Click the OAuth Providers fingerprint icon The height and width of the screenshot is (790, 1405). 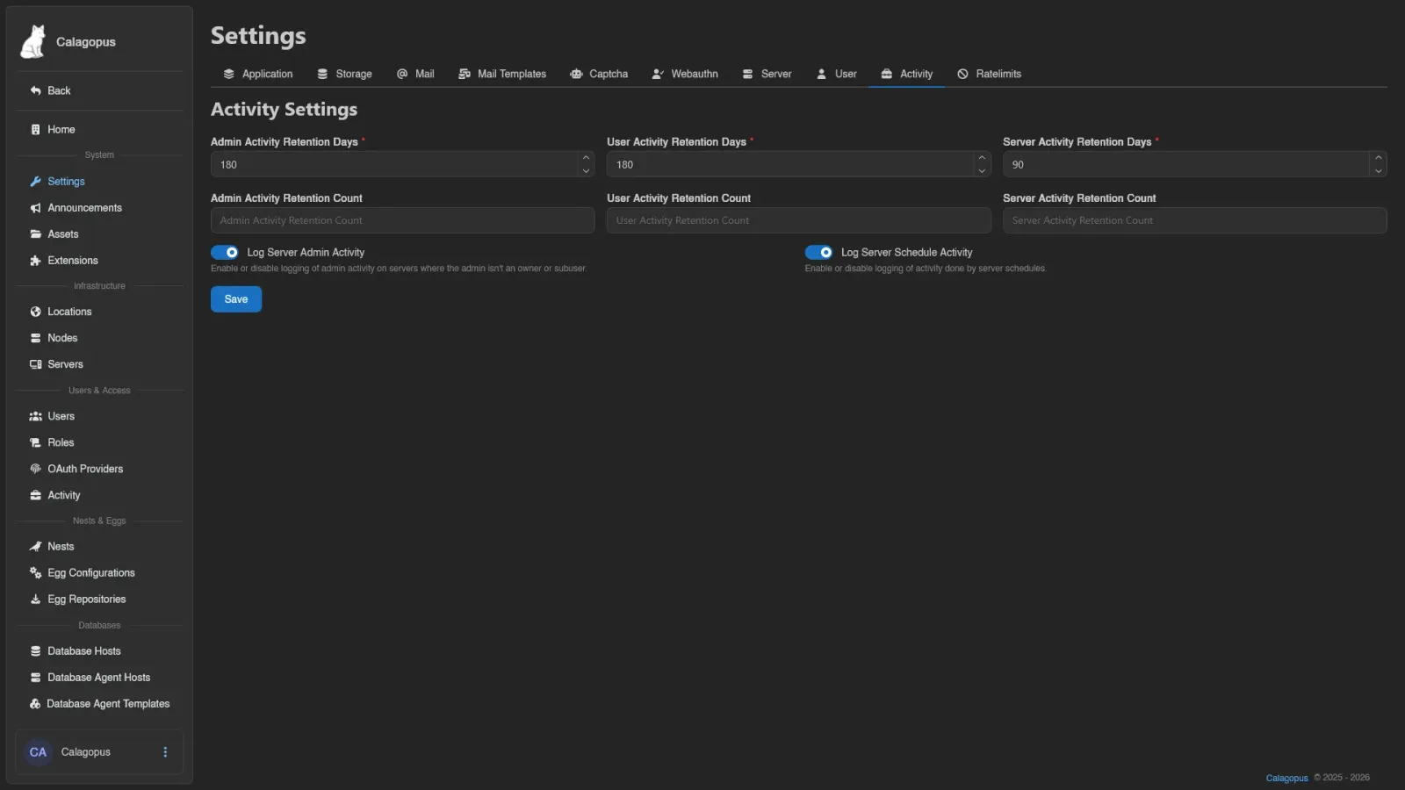tap(35, 469)
